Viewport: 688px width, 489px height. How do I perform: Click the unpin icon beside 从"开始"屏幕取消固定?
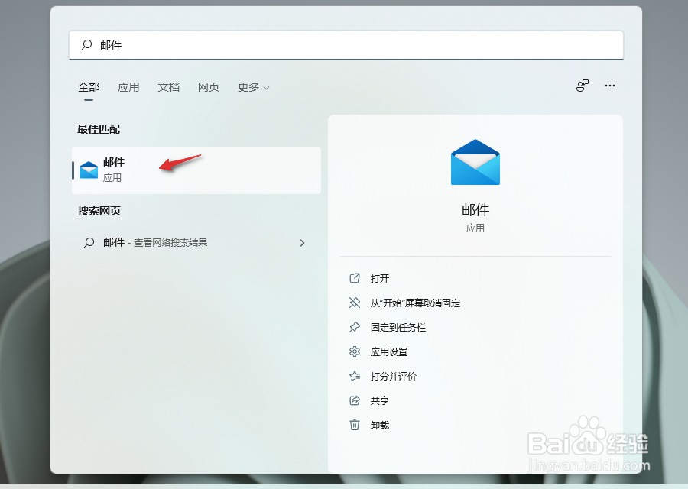pos(355,303)
